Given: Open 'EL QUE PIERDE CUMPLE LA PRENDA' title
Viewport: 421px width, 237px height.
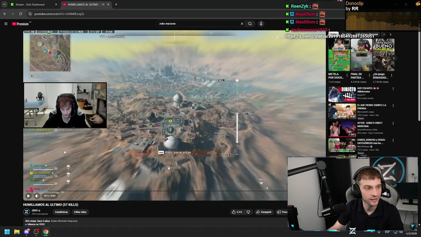Looking at the screenshot, I should [x=372, y=107].
